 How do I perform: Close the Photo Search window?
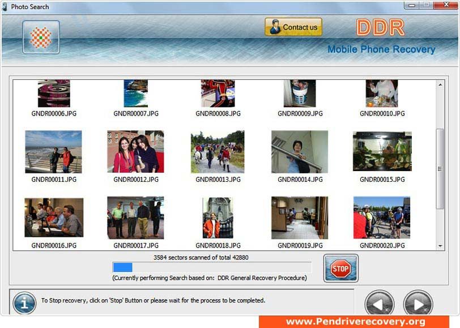[x=446, y=5]
